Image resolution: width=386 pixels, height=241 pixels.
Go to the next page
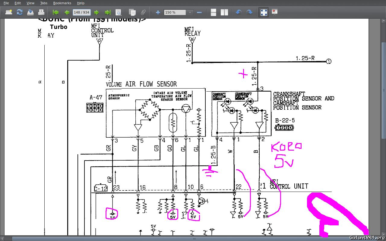click(96, 12)
